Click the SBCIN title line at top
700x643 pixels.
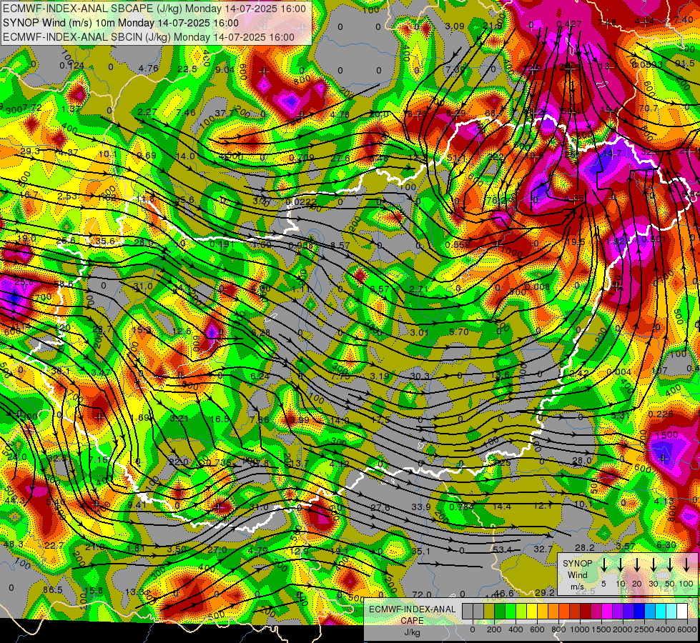coord(149,37)
